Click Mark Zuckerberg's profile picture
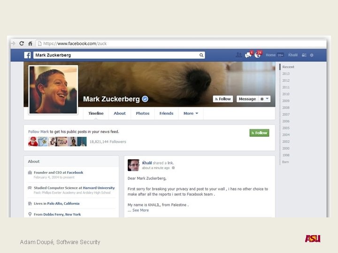338x253 pixels. click(x=53, y=90)
